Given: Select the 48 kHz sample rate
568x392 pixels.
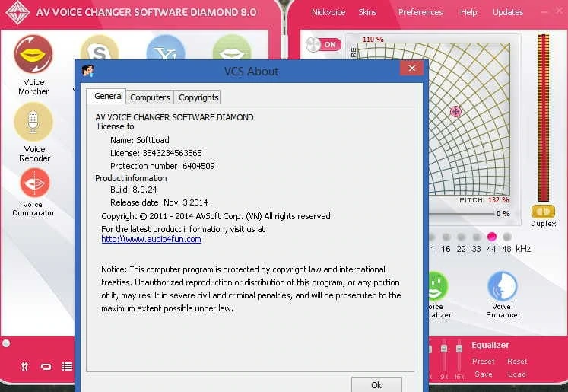Looking at the screenshot, I should coord(507,237).
